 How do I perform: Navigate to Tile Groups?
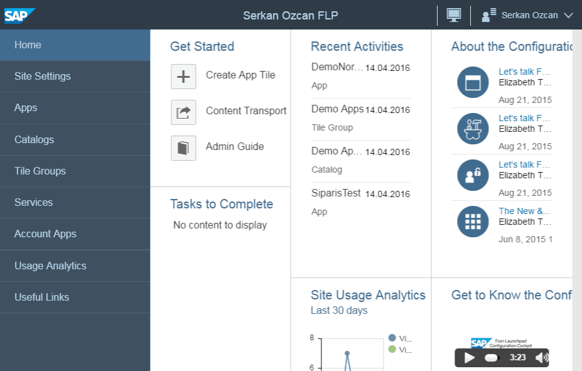pos(75,171)
